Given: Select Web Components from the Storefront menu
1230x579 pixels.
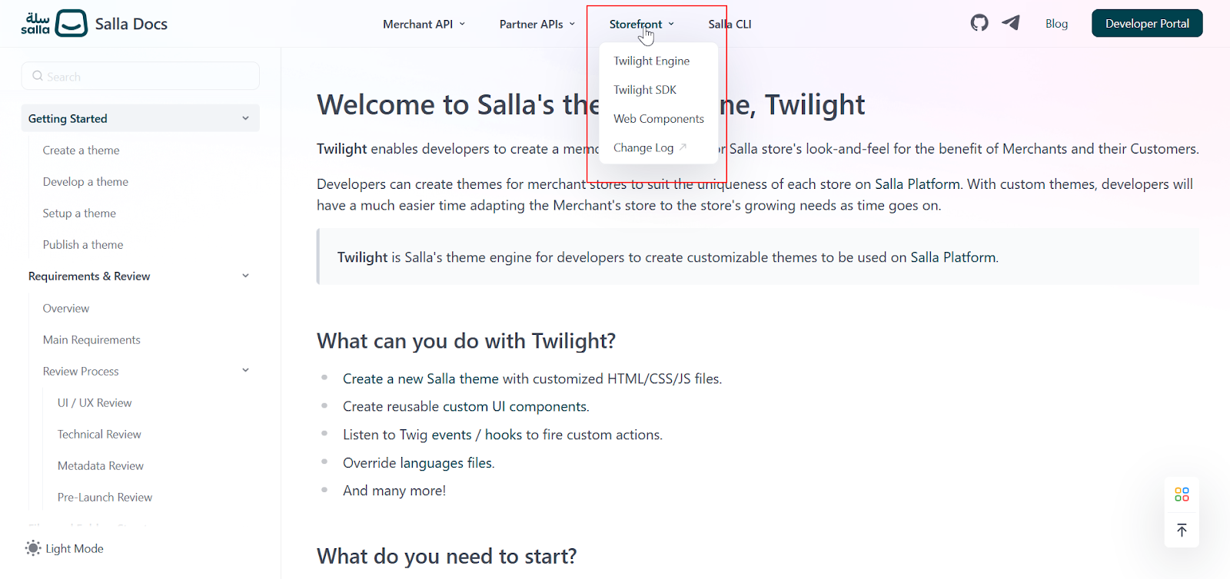Looking at the screenshot, I should [x=659, y=119].
